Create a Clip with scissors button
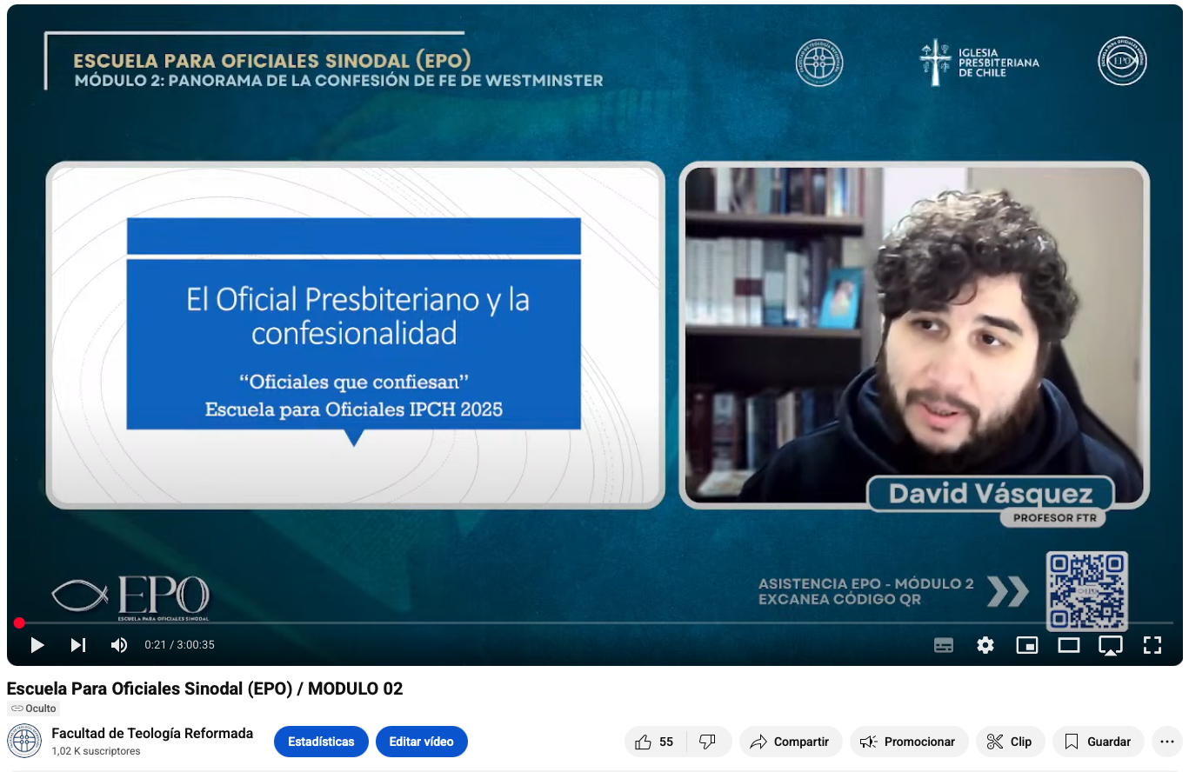The image size is (1189, 772). [x=1009, y=742]
